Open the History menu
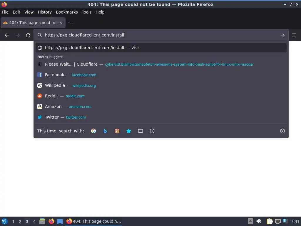The width and height of the screenshot is (301, 226). (45, 12)
